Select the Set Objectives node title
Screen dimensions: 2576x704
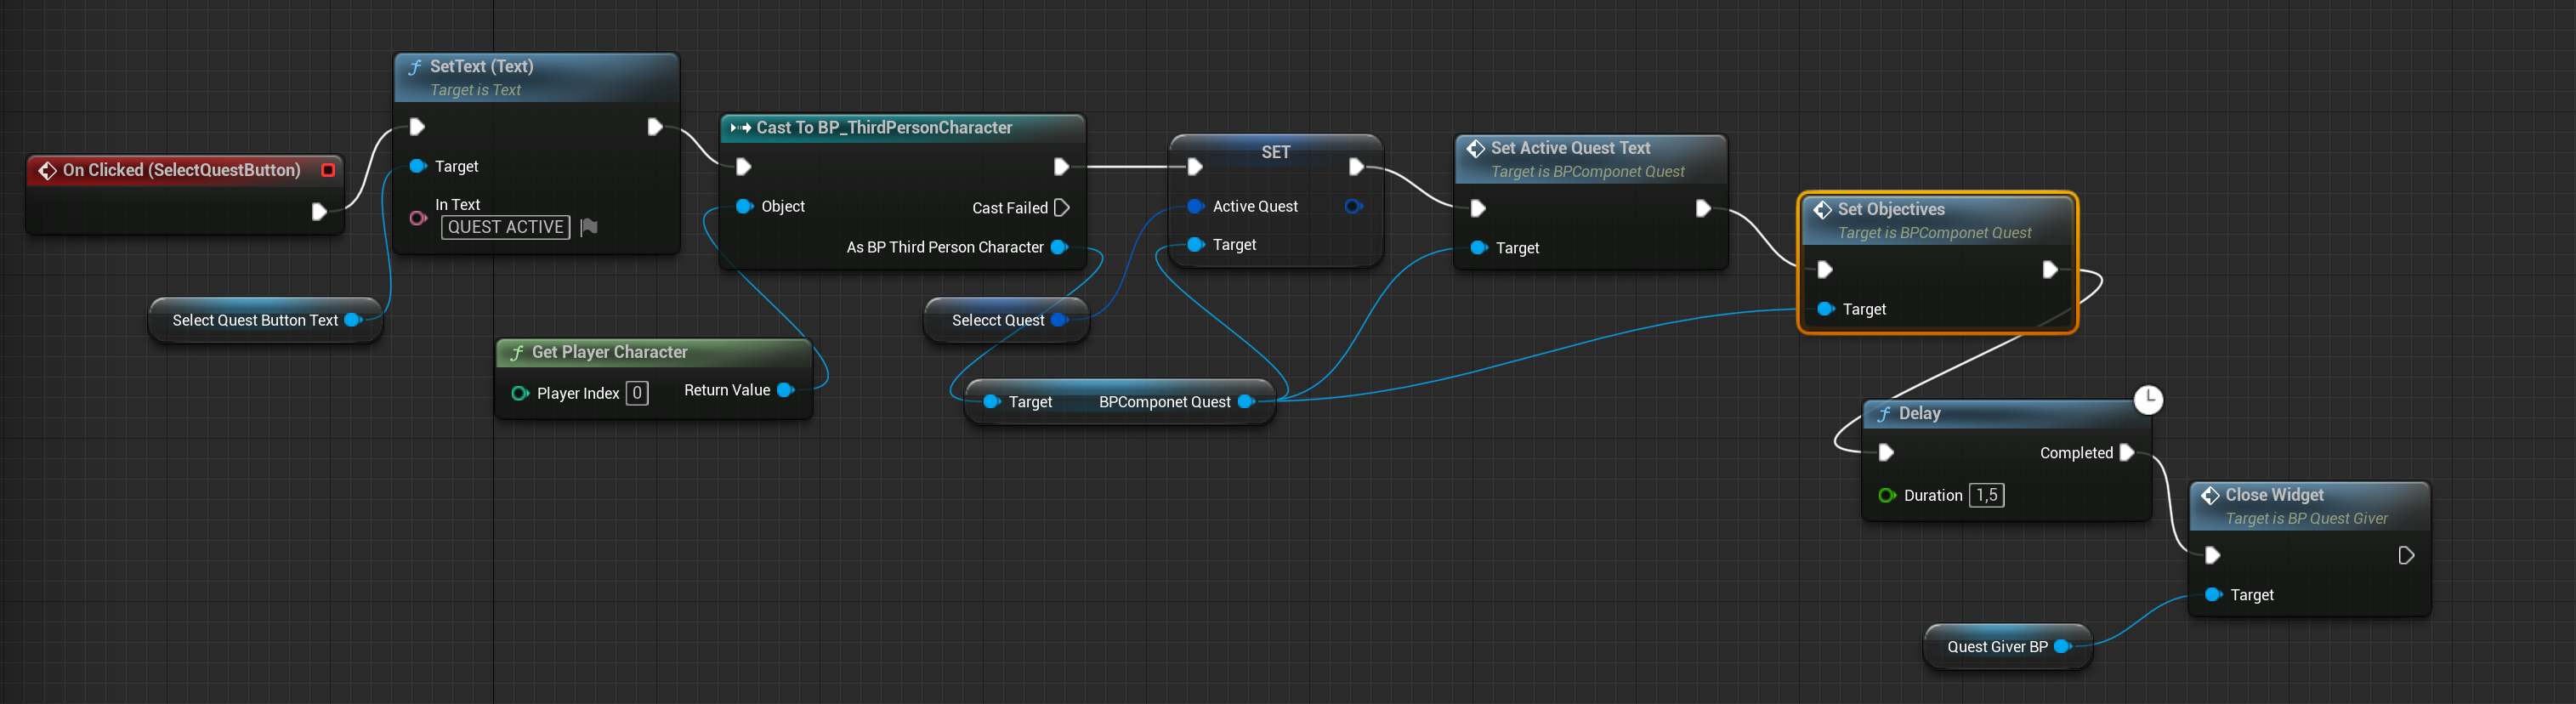click(1892, 210)
